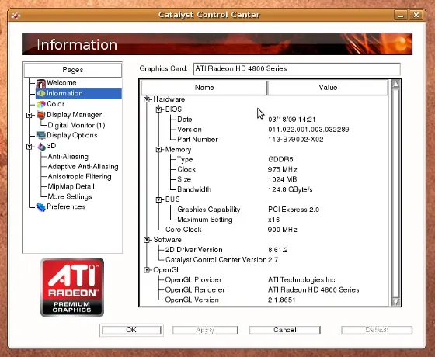Click the information list scrollbar track
This screenshot has width=435, height=357.
pyautogui.click(x=396, y=192)
